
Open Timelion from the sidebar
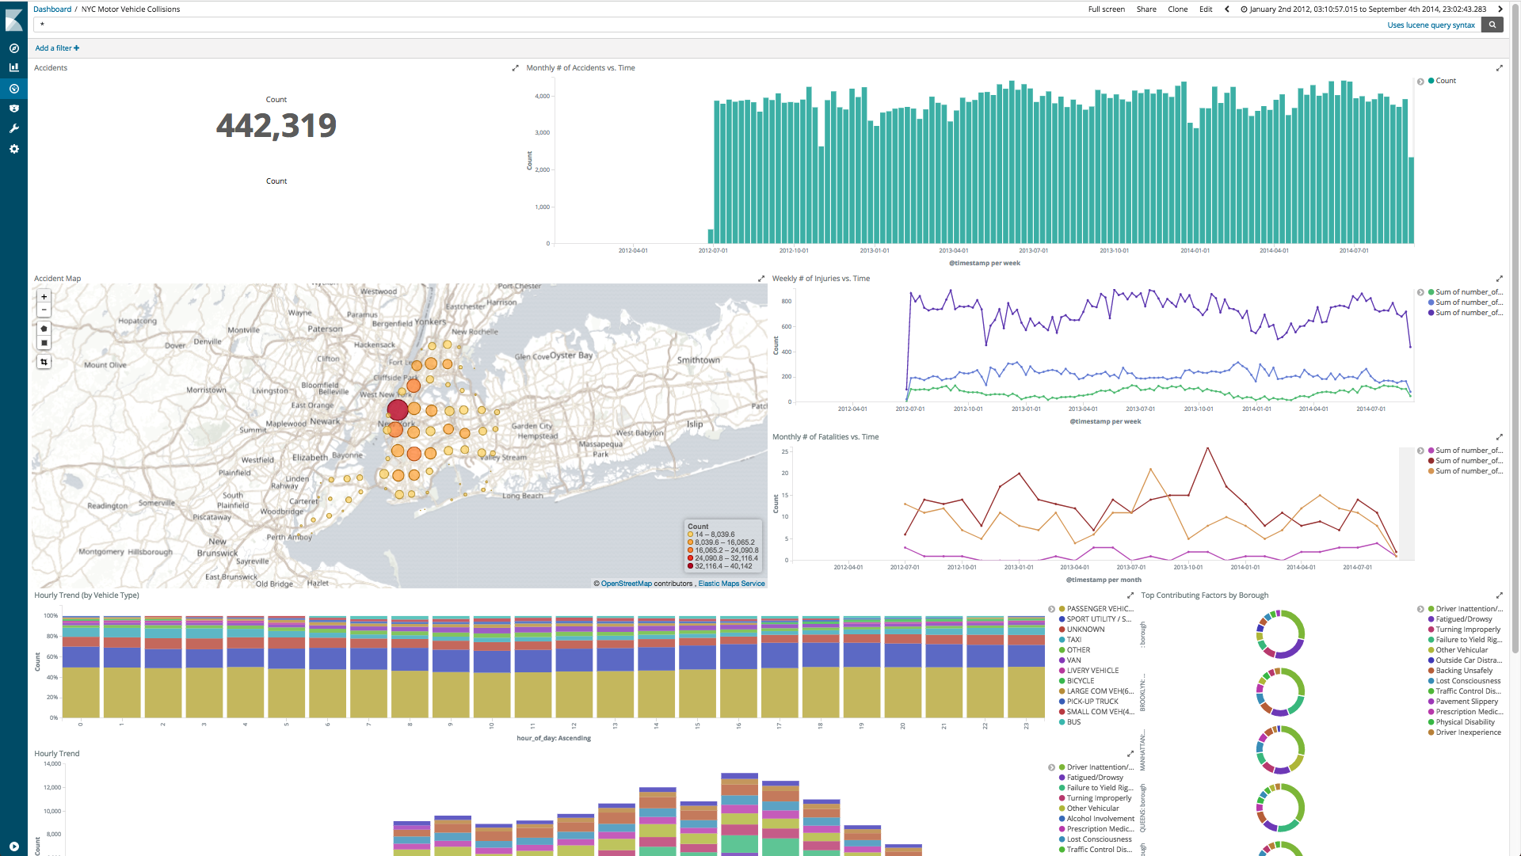tap(13, 108)
